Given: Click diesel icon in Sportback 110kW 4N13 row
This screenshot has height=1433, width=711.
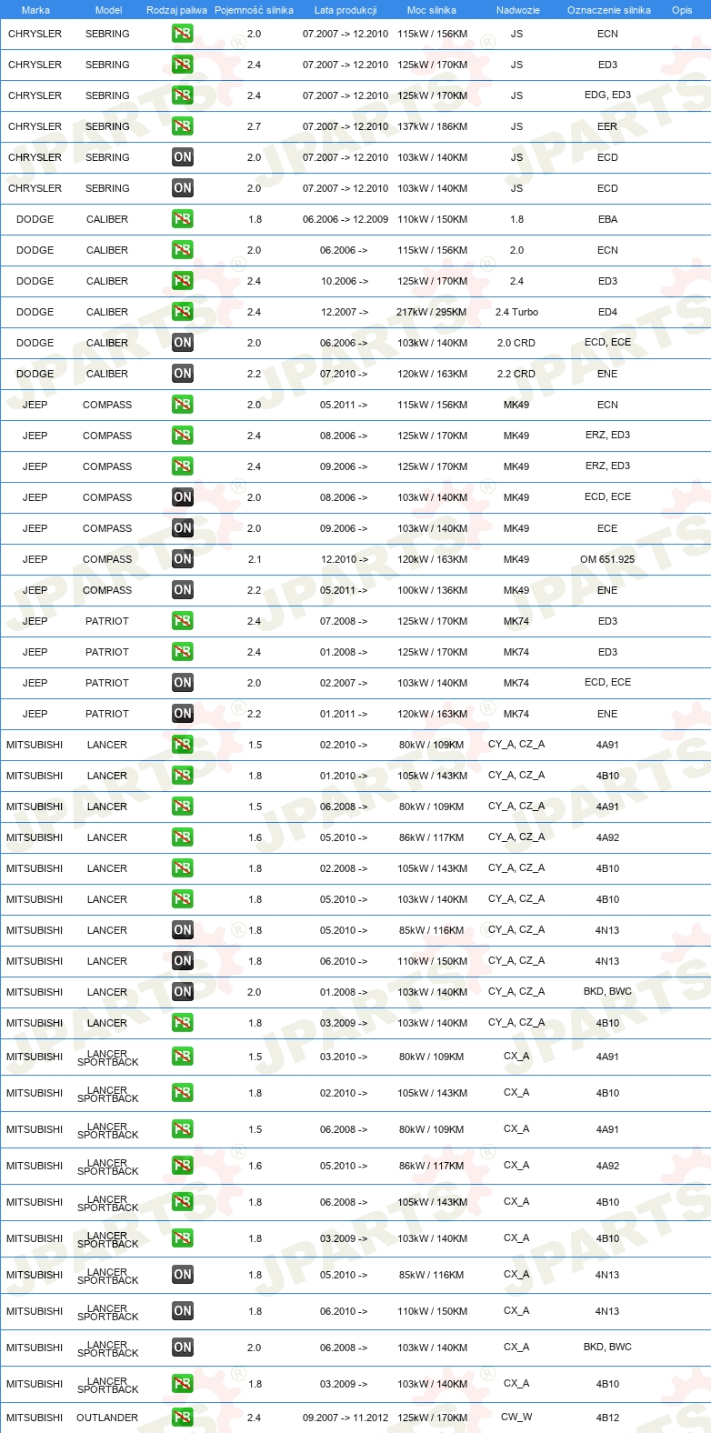Looking at the screenshot, I should point(183,1311).
